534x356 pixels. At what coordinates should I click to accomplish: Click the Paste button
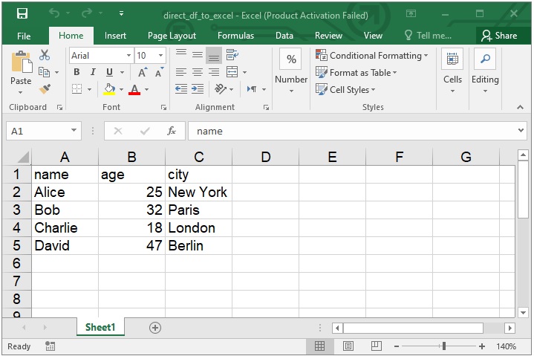tap(21, 71)
